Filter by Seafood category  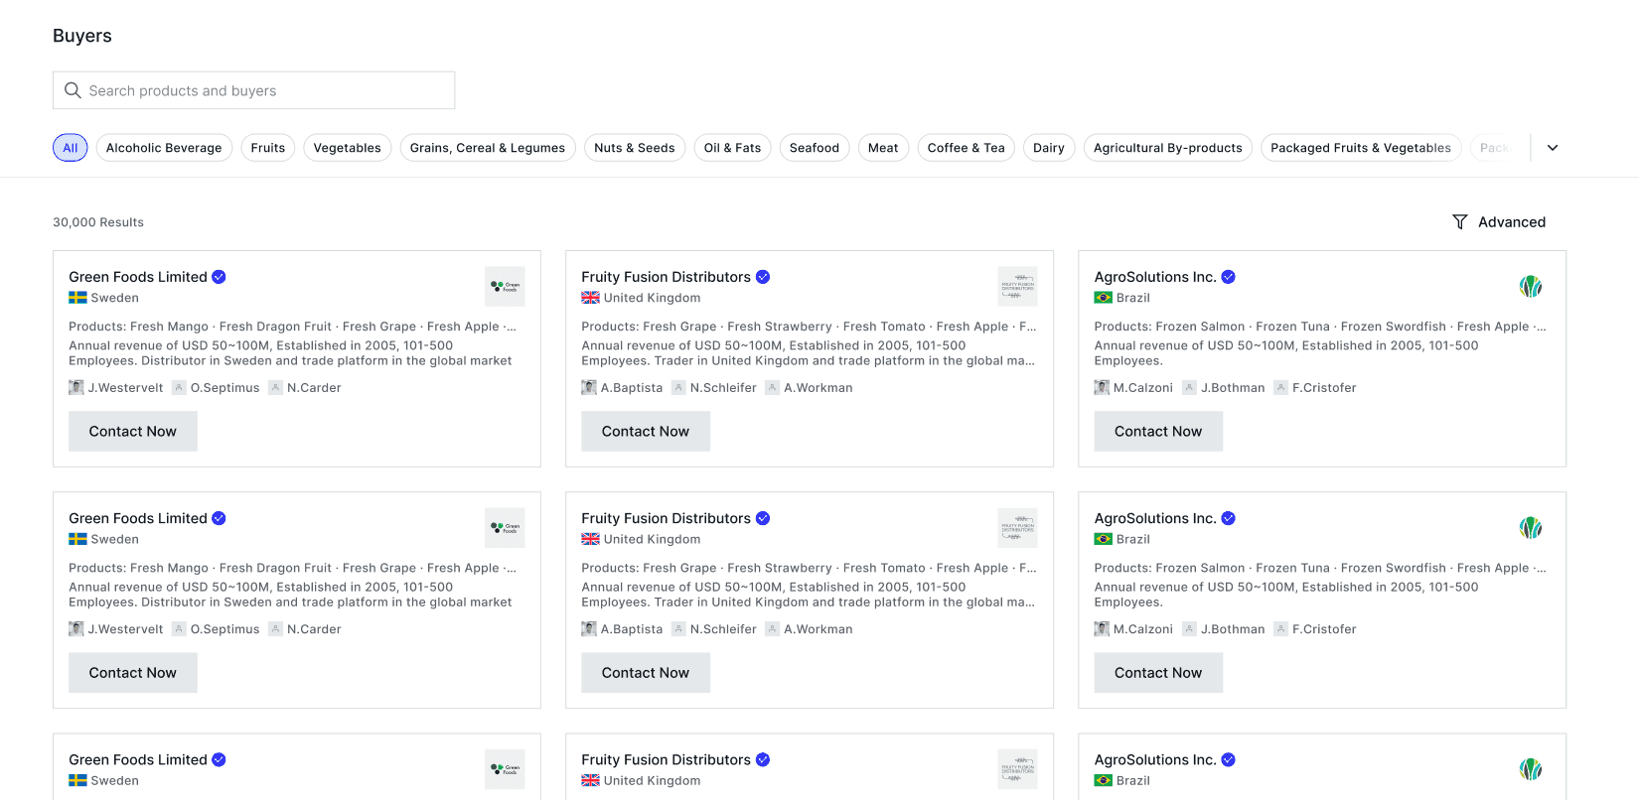pos(815,148)
